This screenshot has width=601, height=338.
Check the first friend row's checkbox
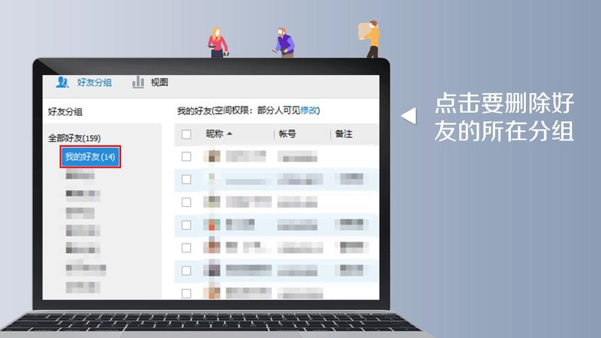(x=186, y=157)
